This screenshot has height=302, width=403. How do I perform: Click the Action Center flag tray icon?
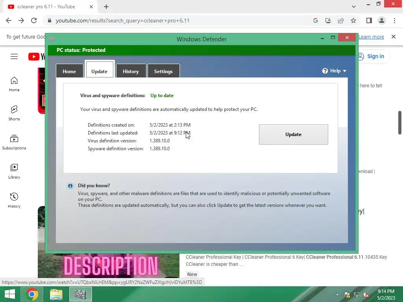347,295
